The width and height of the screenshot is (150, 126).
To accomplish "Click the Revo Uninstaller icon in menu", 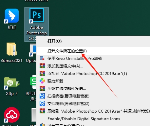I will [x=42, y=58].
